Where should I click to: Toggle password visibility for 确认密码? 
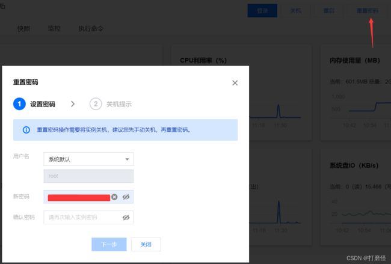pos(126,217)
